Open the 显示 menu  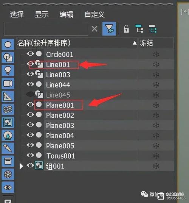pos(42,14)
